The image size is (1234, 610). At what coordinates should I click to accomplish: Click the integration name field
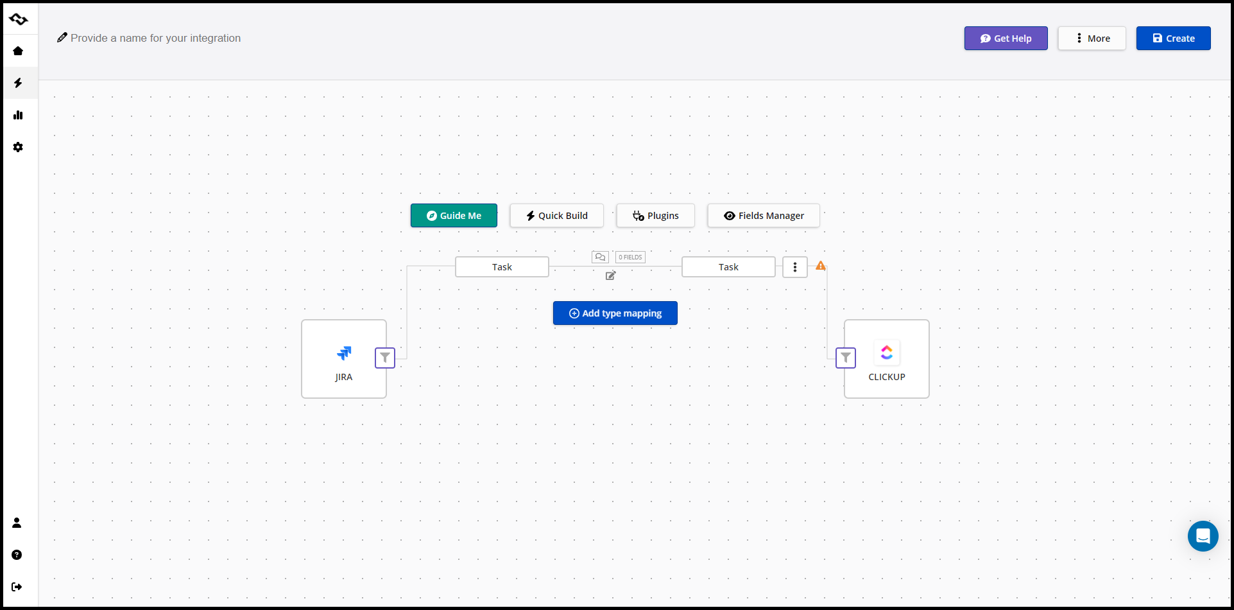click(156, 39)
